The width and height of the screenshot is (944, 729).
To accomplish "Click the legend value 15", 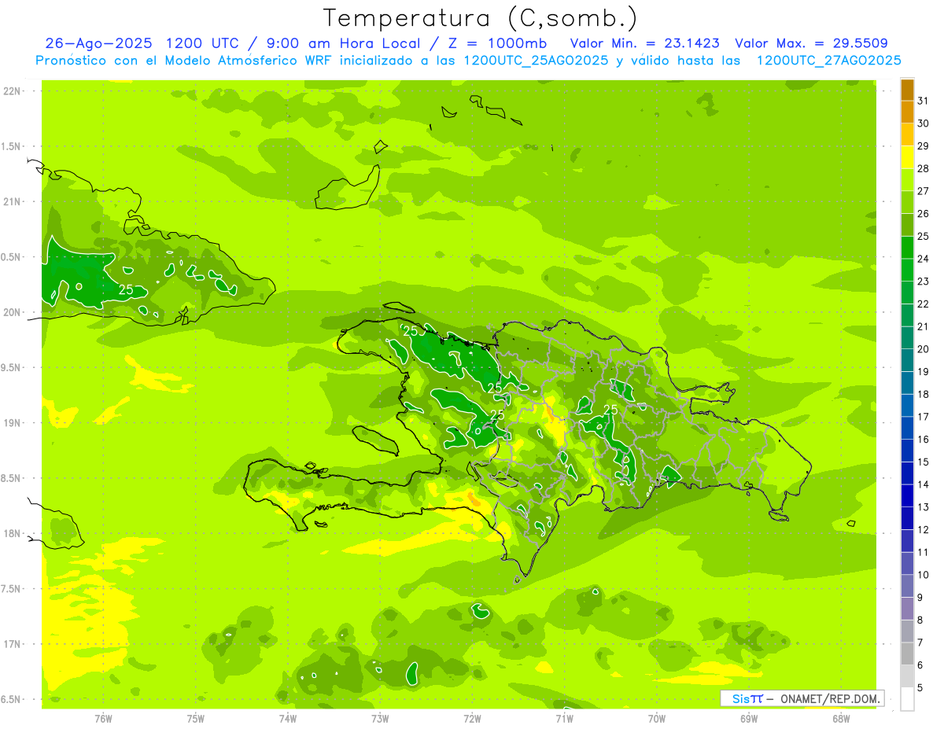I will (x=924, y=462).
